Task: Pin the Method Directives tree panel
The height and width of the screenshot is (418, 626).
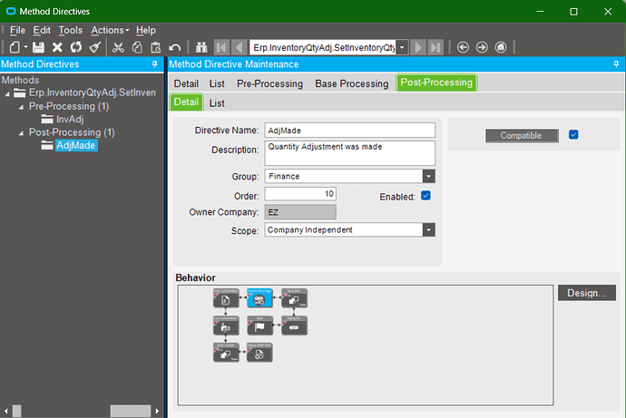Action: 155,64
